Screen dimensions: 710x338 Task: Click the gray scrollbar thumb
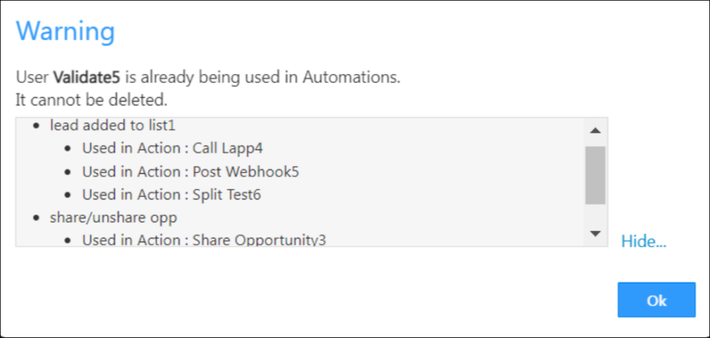click(595, 175)
